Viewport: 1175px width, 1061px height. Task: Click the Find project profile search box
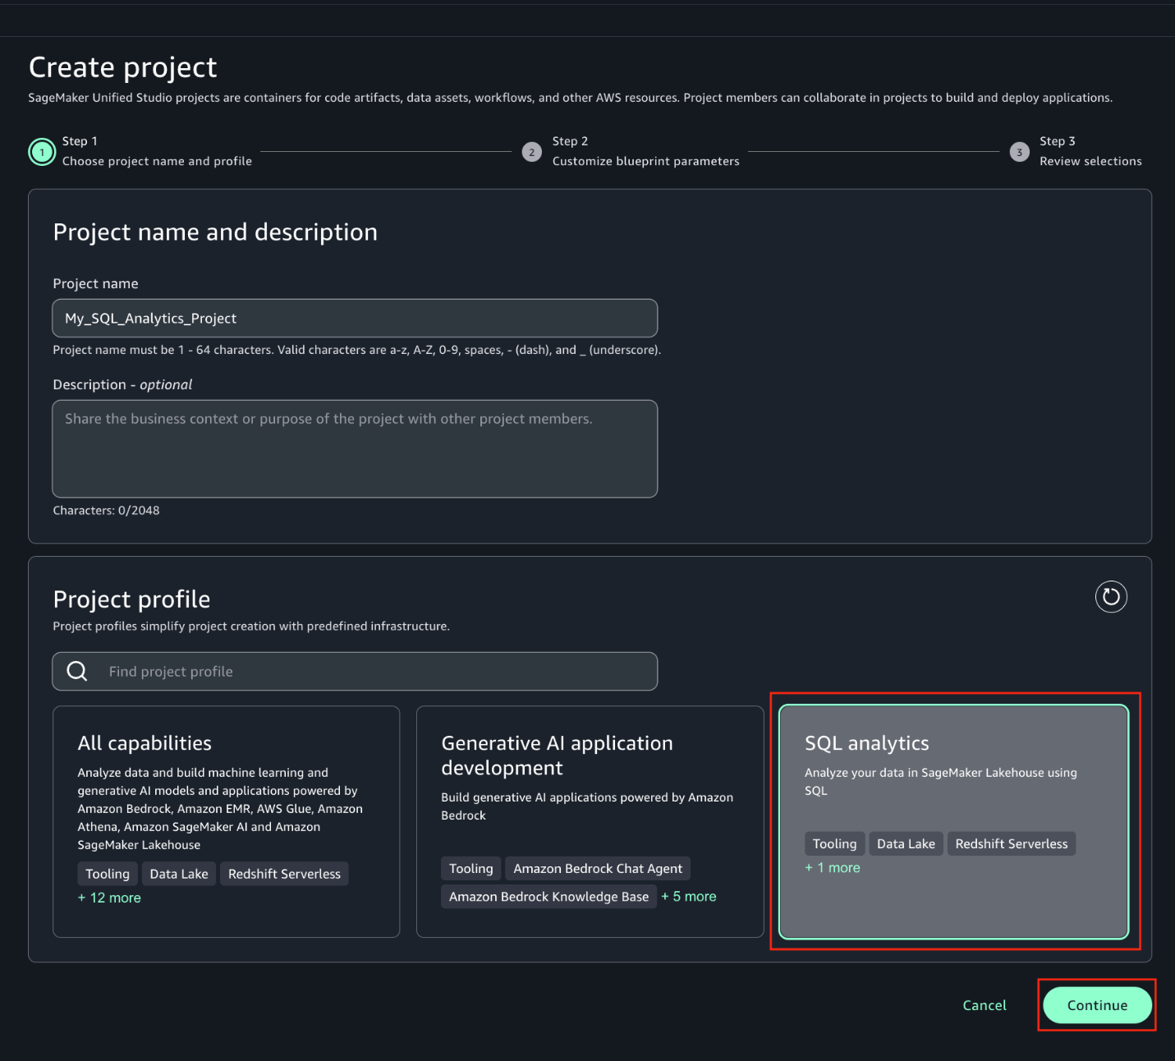click(355, 671)
